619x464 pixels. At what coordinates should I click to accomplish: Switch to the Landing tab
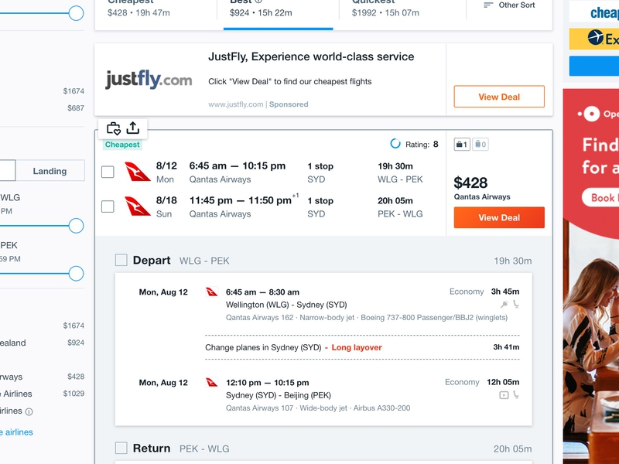50,171
